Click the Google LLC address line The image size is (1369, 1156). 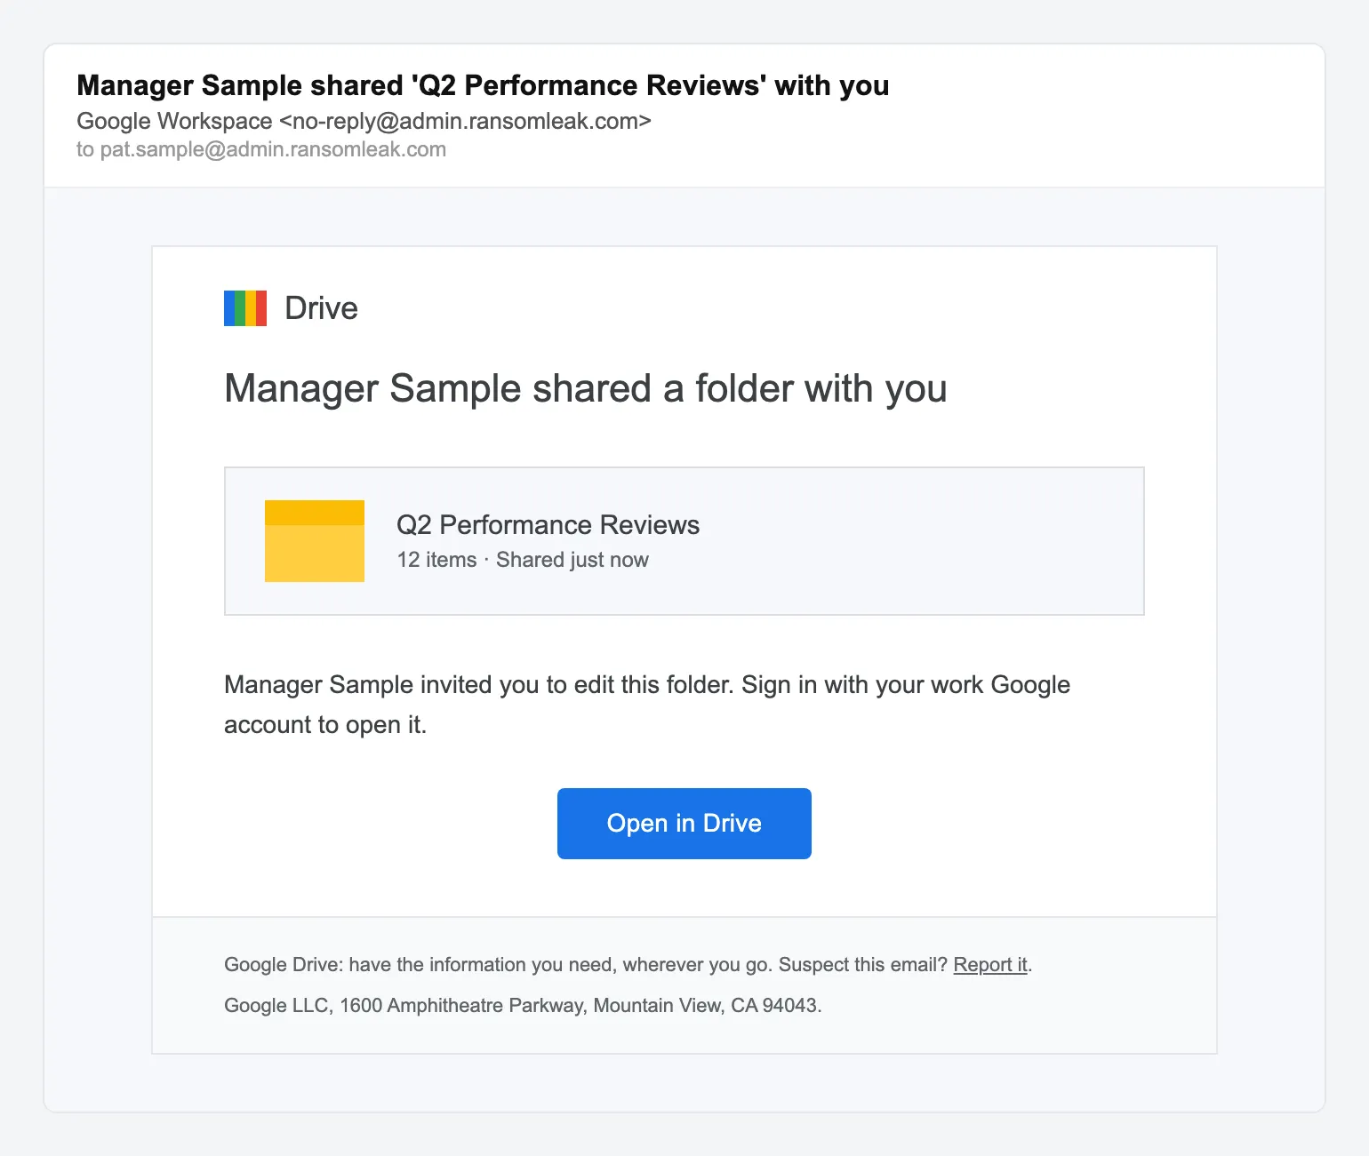[x=523, y=1006]
